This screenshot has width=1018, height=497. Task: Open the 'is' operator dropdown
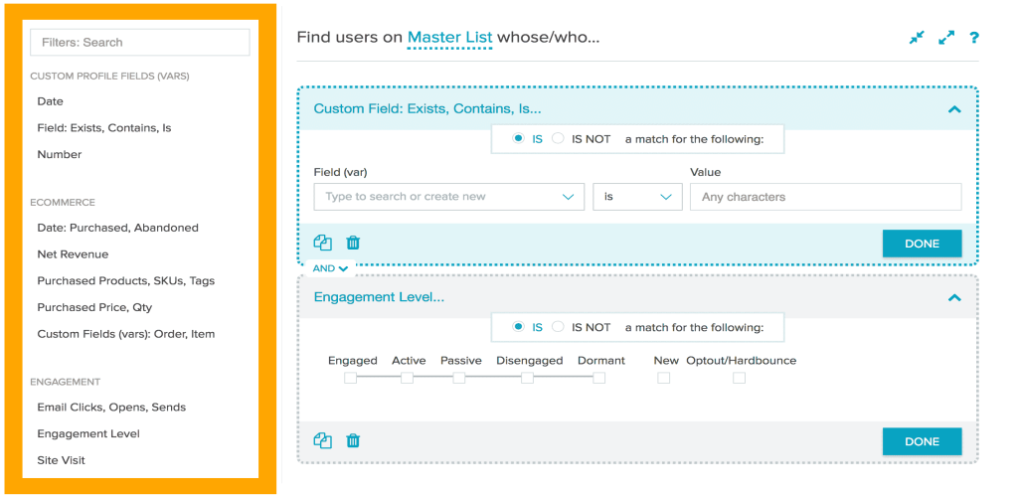click(637, 197)
